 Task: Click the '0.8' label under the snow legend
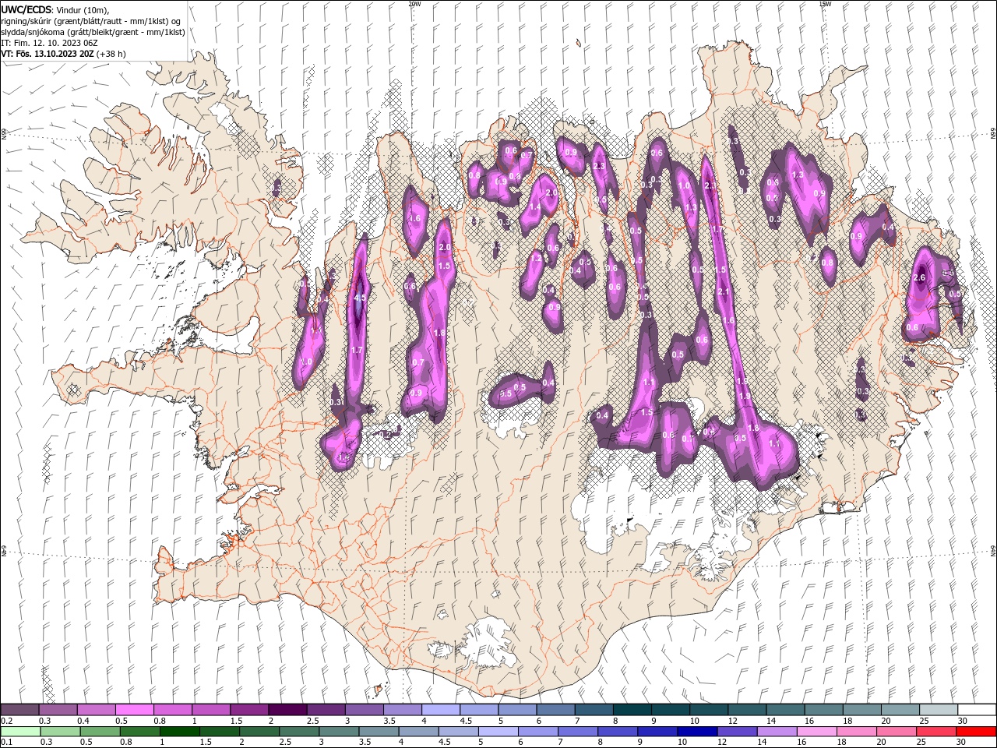click(x=160, y=721)
